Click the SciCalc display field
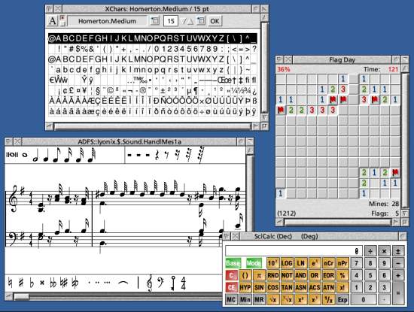 click(294, 251)
